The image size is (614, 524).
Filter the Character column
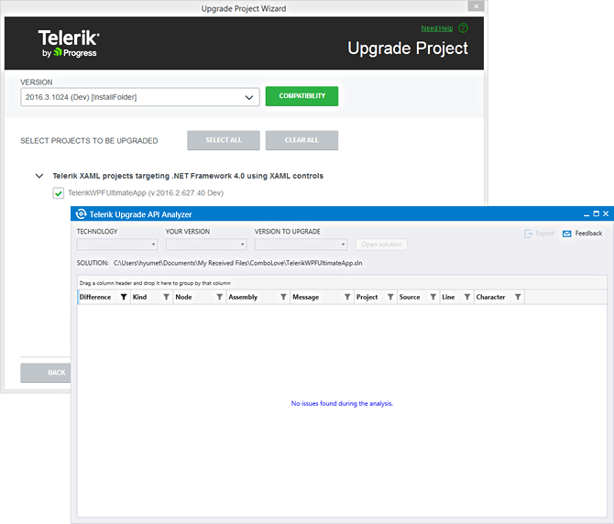pos(518,297)
